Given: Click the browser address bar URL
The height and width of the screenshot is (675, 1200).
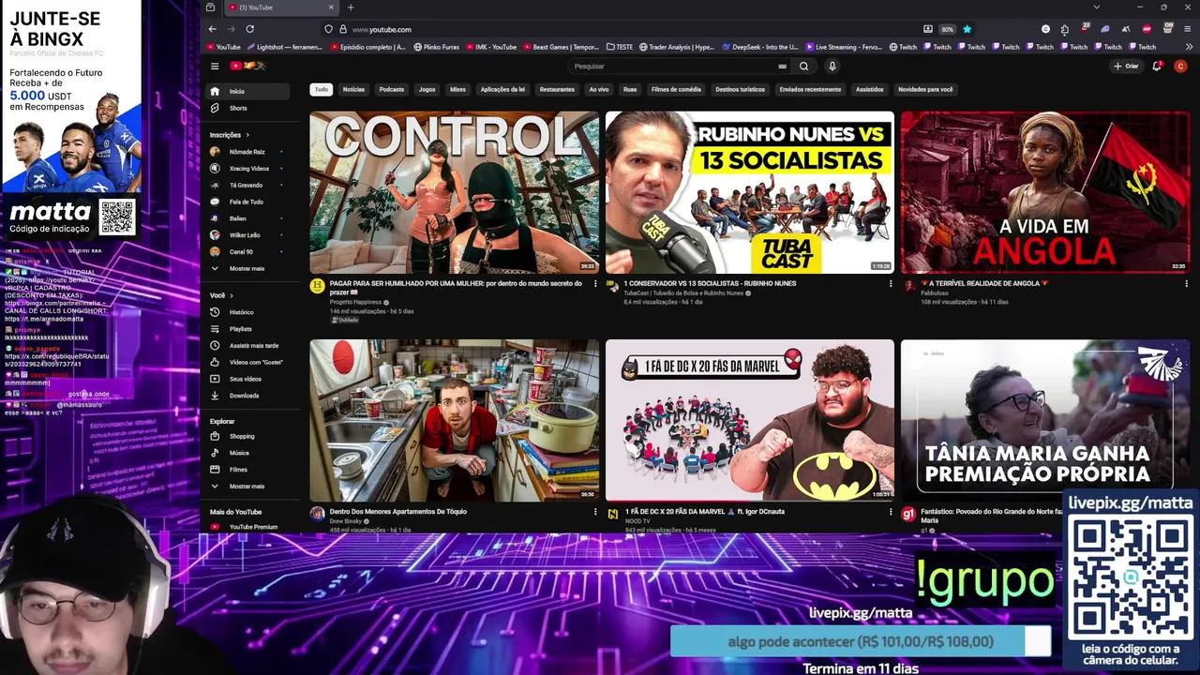Looking at the screenshot, I should tap(382, 29).
